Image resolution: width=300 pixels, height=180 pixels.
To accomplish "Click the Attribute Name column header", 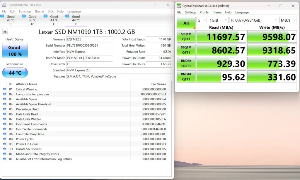I will coord(27,84).
